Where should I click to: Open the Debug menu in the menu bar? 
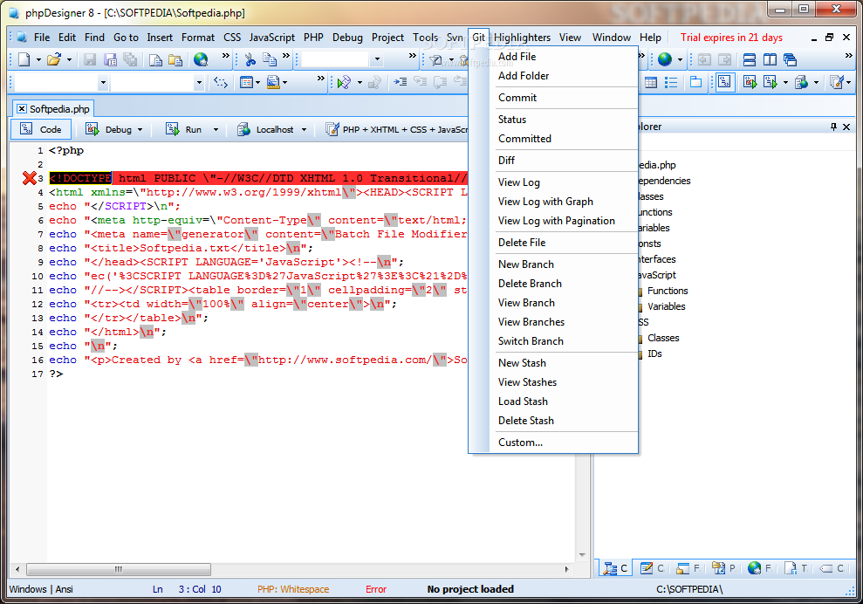tap(347, 38)
